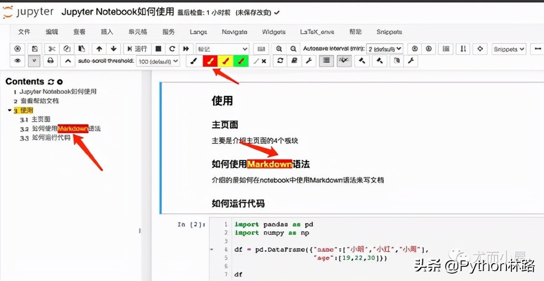Screen dimensions: 544x281
Task: Click the 'In [2]:' cell prompt
Action: (x=191, y=225)
